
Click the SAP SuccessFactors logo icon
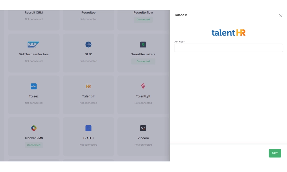[x=34, y=44]
